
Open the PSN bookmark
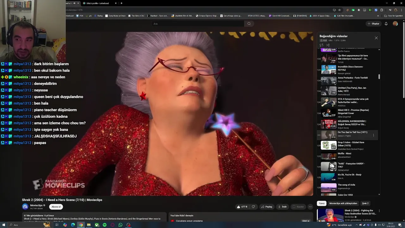coord(79,16)
